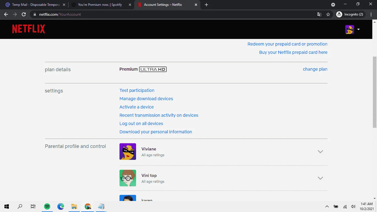This screenshot has width=377, height=212.
Task: Open Recent transmission activity on devices
Action: [159, 115]
